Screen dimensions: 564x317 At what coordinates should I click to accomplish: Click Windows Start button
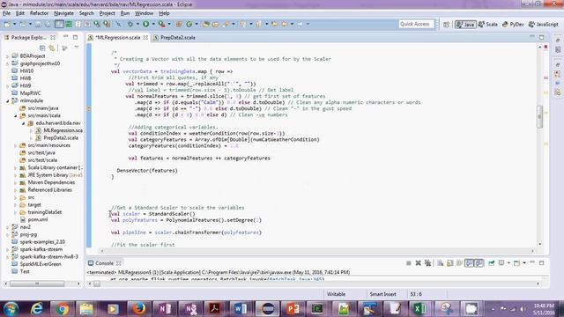coord(11,309)
